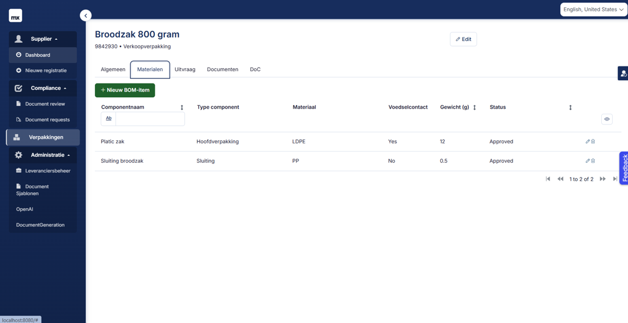This screenshot has width=628, height=323.
Task: Sort by Componentnaam column arrow
Action: pyautogui.click(x=182, y=107)
